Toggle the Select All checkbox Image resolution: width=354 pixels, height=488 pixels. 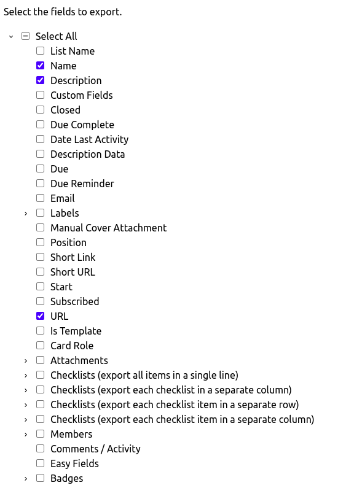(25, 36)
